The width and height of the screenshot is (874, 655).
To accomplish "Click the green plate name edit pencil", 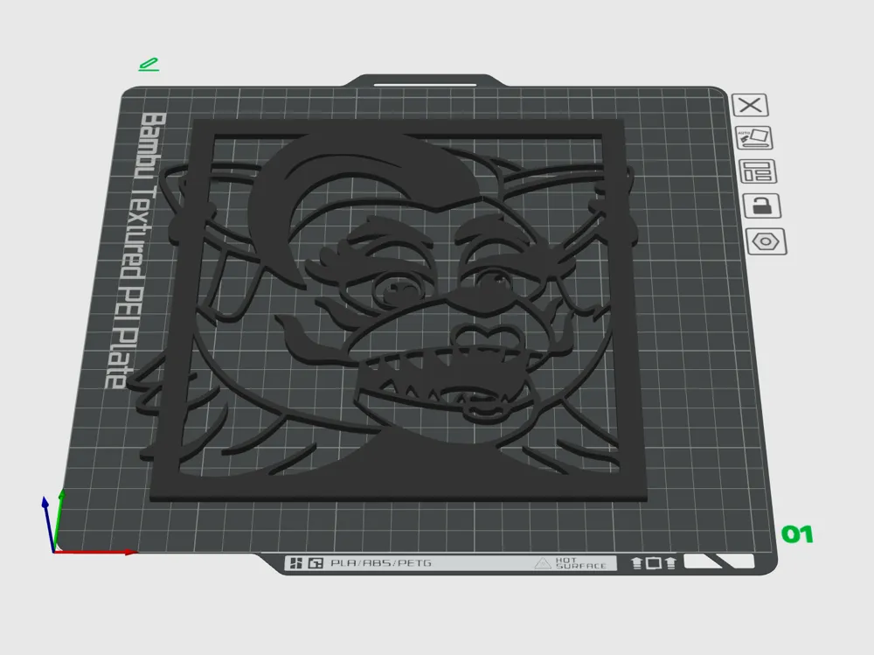I will click(149, 65).
